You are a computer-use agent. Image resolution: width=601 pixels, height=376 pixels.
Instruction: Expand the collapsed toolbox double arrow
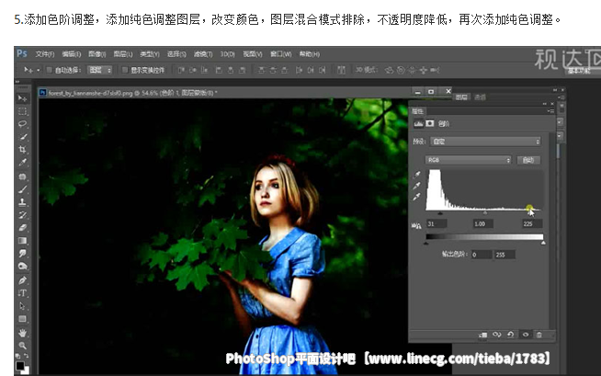pos(17,82)
